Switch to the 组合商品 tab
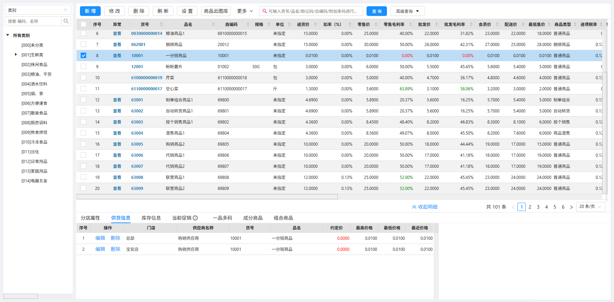This screenshot has width=614, height=302. coord(283,218)
